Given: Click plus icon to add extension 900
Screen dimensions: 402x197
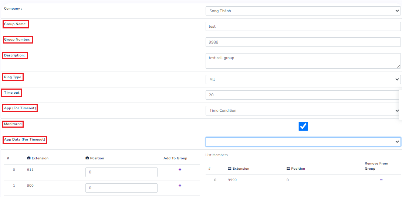Looking at the screenshot, I should 180,185.
